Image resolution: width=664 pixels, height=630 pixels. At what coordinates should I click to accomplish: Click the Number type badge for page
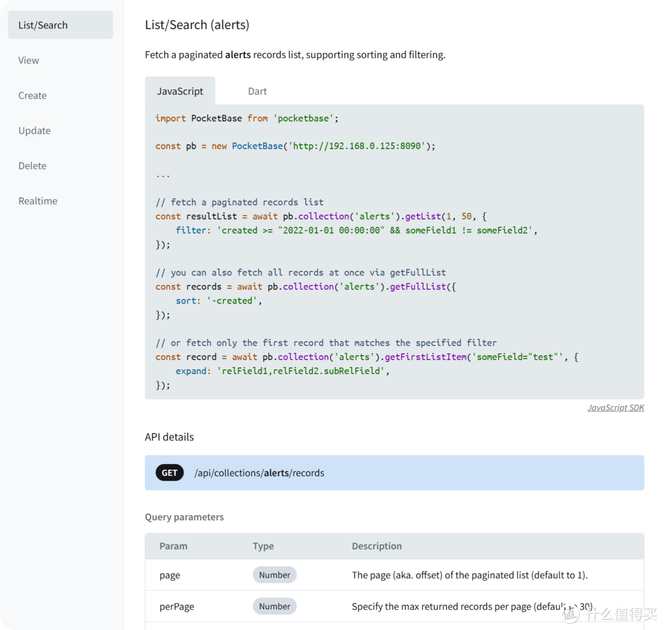click(x=274, y=575)
